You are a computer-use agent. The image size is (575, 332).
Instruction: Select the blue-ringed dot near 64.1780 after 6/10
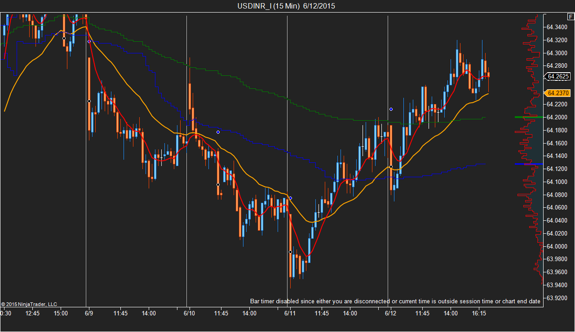click(x=218, y=132)
